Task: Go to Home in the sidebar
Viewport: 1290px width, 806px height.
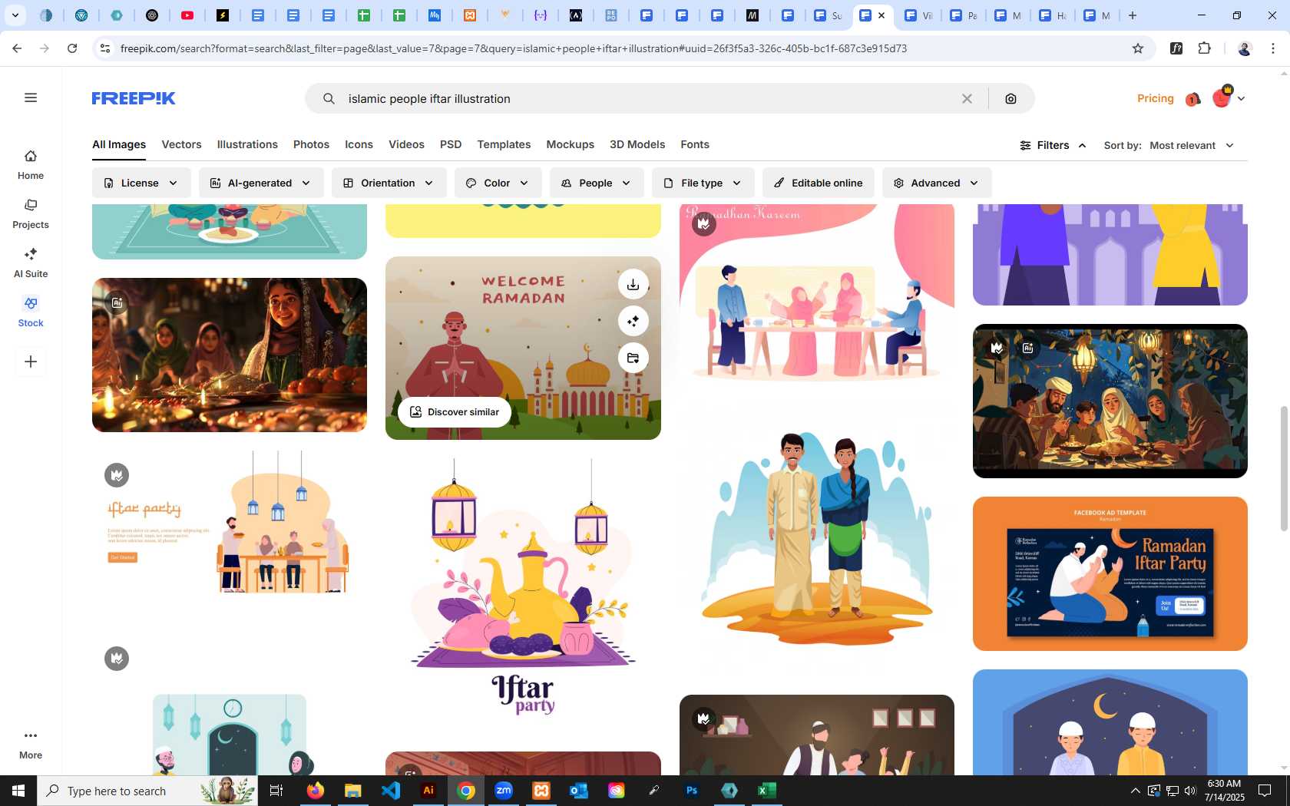Action: click(31, 165)
